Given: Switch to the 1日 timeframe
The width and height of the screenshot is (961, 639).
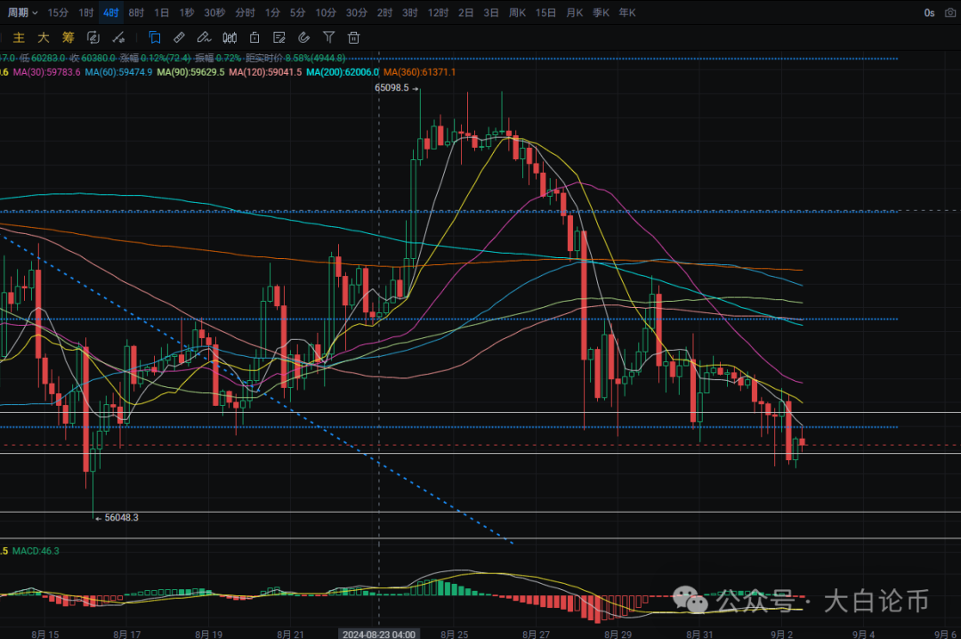Looking at the screenshot, I should tap(161, 12).
